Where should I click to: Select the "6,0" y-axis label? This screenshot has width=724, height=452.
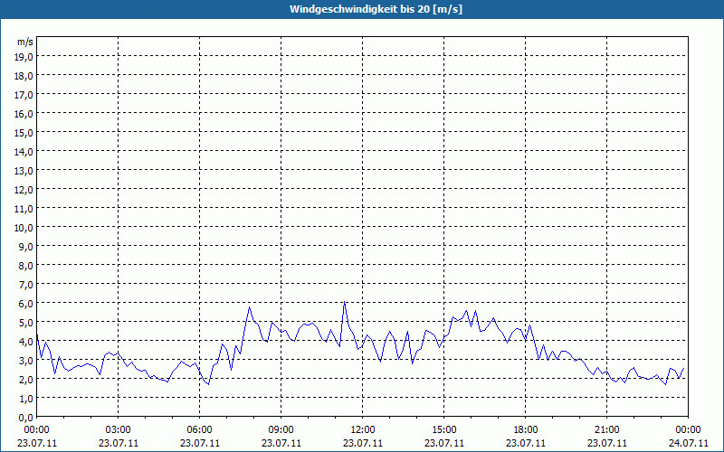pyautogui.click(x=25, y=304)
